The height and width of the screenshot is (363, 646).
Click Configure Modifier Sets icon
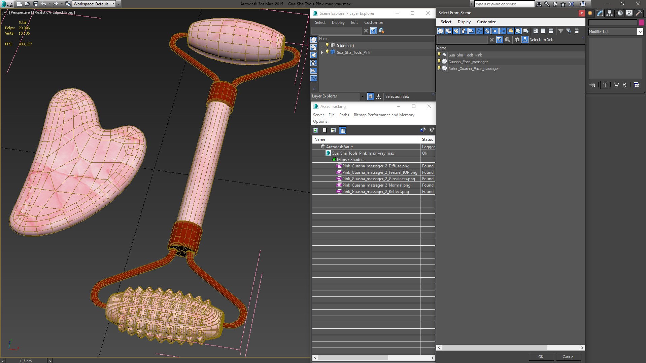click(636, 85)
